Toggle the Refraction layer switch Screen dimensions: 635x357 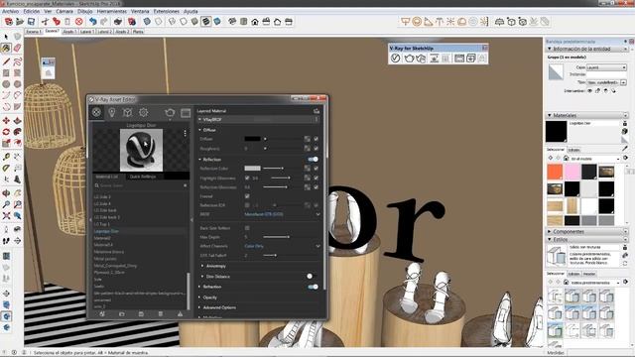point(313,287)
